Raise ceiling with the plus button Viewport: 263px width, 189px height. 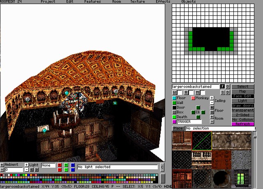(212, 98)
